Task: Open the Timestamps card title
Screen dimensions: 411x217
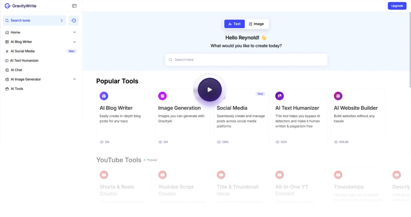Action: pos(349,187)
